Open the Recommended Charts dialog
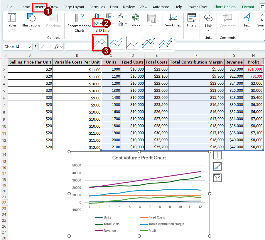This screenshot has height=240, width=265. click(79, 22)
